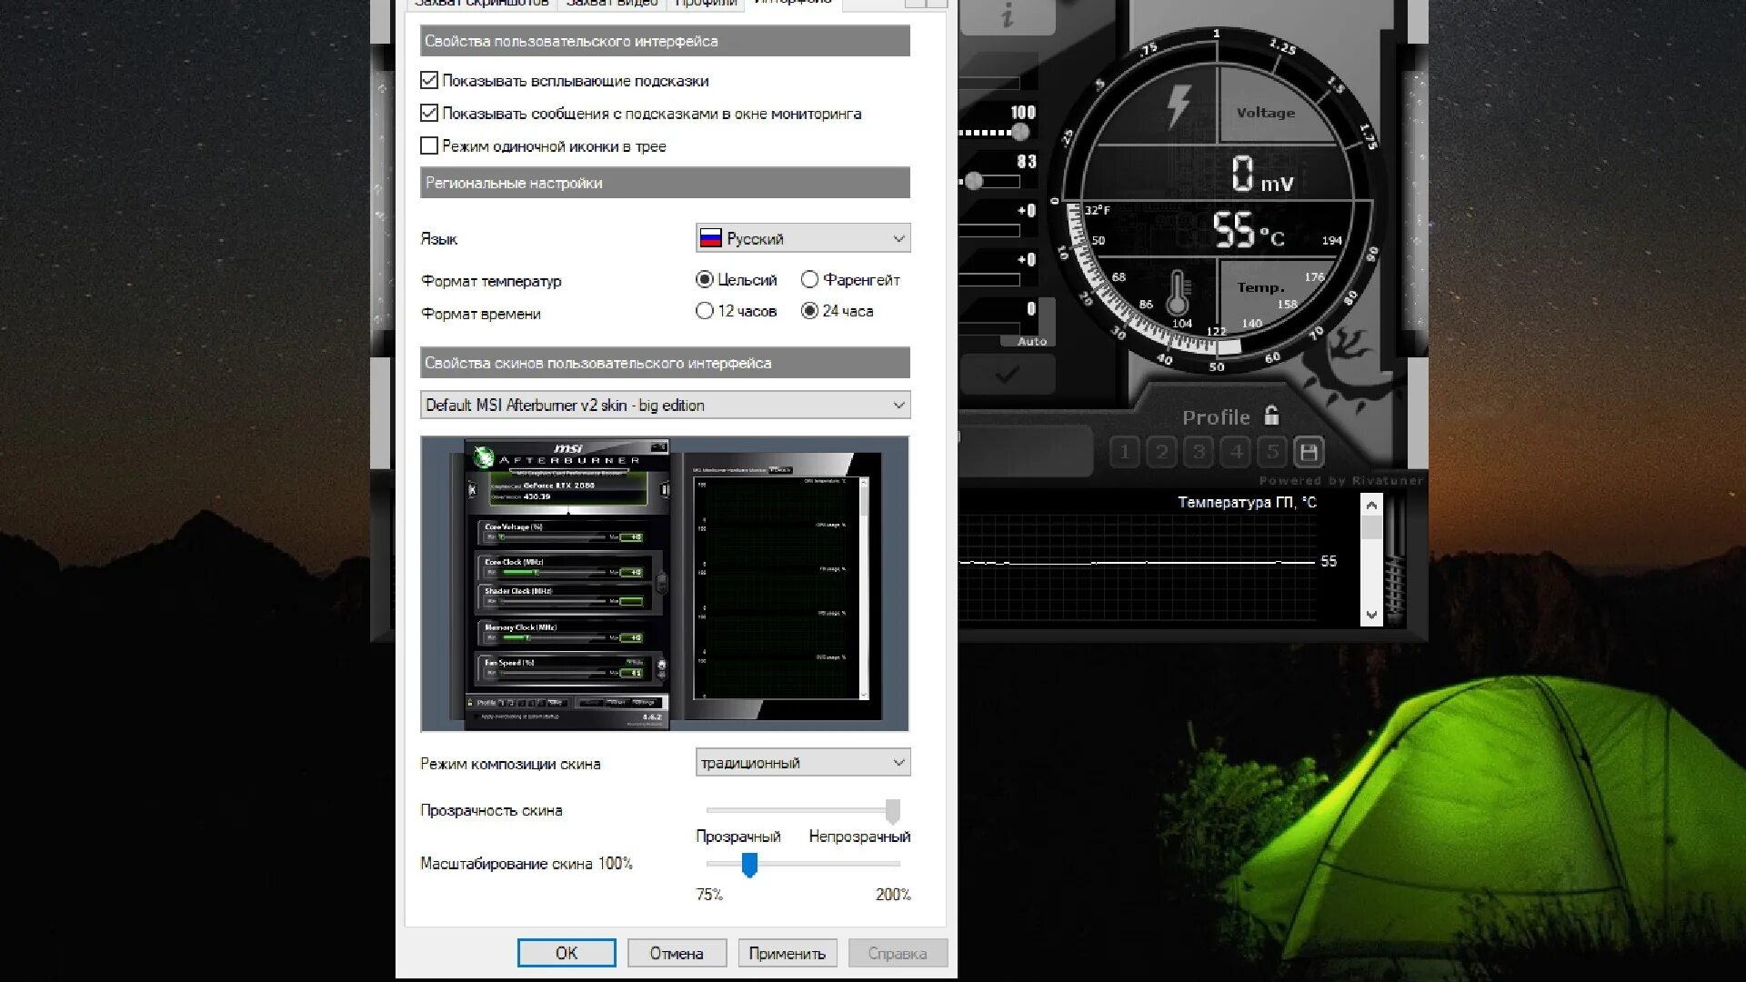Click the lightning bolt voltage gauge icon

[x=1179, y=106]
